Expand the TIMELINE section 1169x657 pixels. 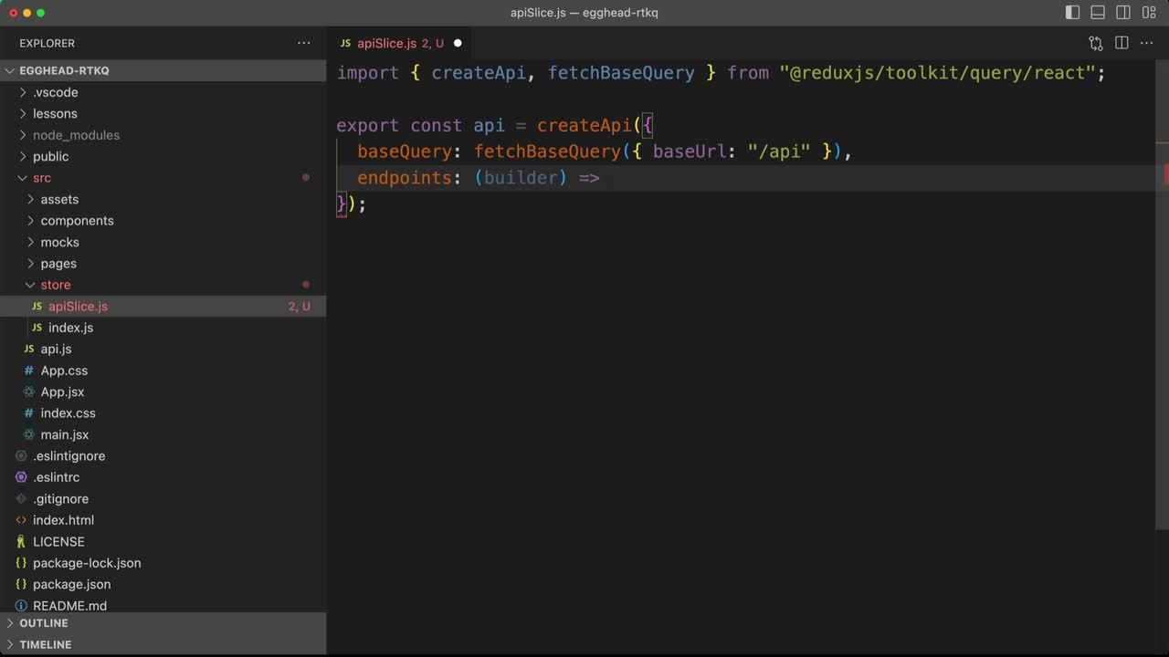click(45, 644)
